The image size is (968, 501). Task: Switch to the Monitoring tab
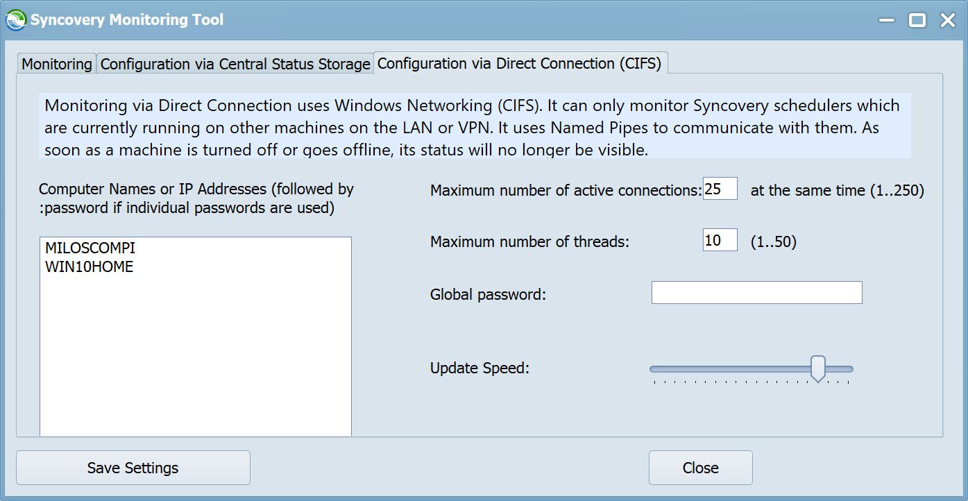(x=56, y=63)
